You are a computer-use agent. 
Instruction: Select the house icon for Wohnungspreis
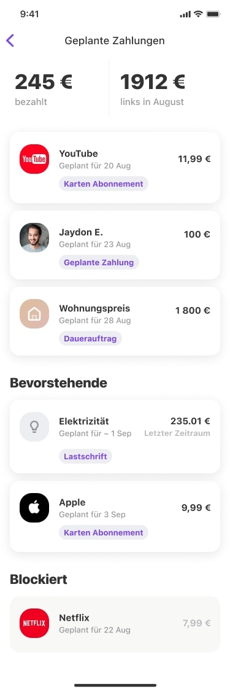[34, 314]
